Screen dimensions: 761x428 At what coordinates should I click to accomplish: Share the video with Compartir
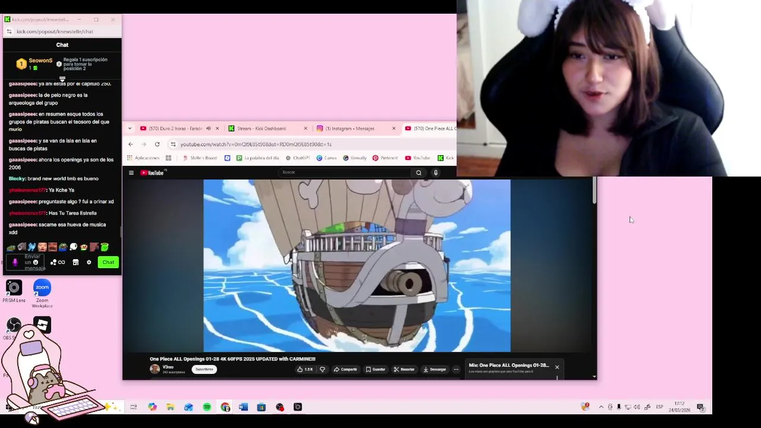click(345, 369)
